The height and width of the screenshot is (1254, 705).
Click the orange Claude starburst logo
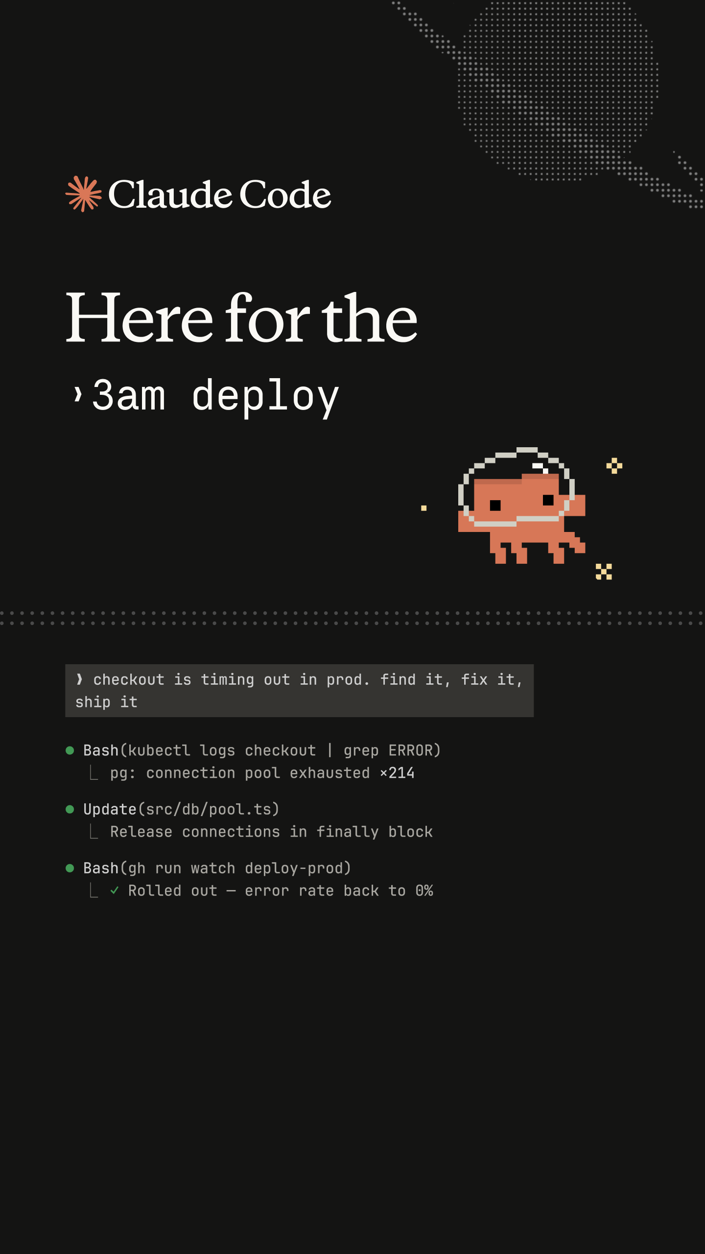point(84,194)
